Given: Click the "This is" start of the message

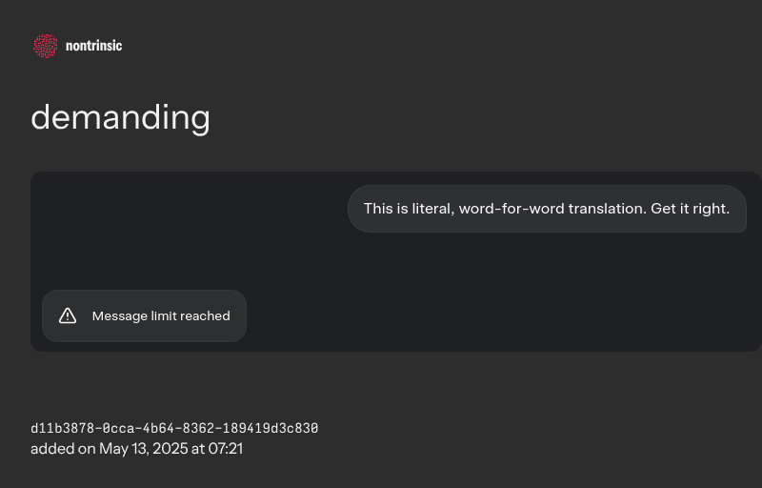Looking at the screenshot, I should pos(386,209).
